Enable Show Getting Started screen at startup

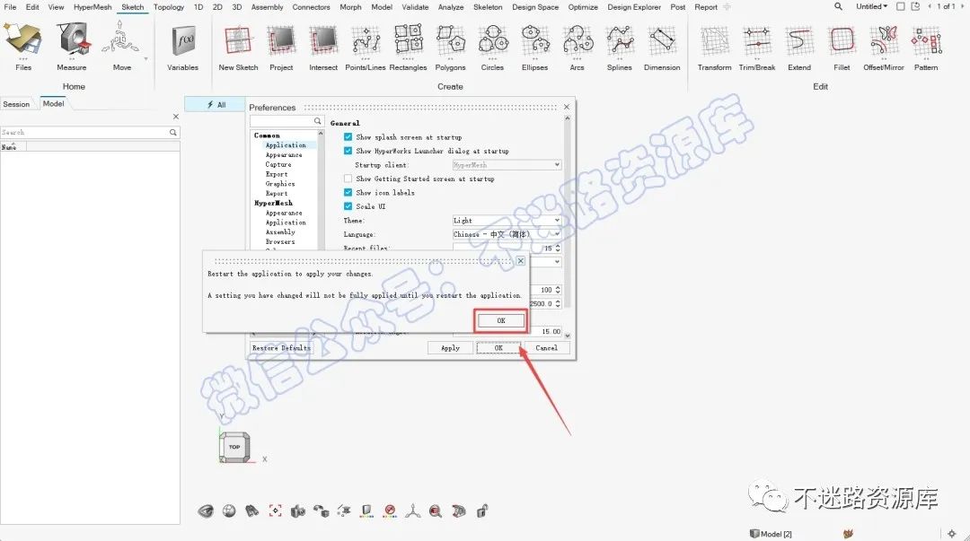click(348, 179)
